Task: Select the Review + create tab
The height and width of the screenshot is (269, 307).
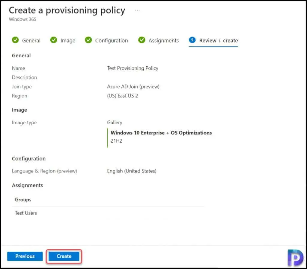Action: point(219,40)
